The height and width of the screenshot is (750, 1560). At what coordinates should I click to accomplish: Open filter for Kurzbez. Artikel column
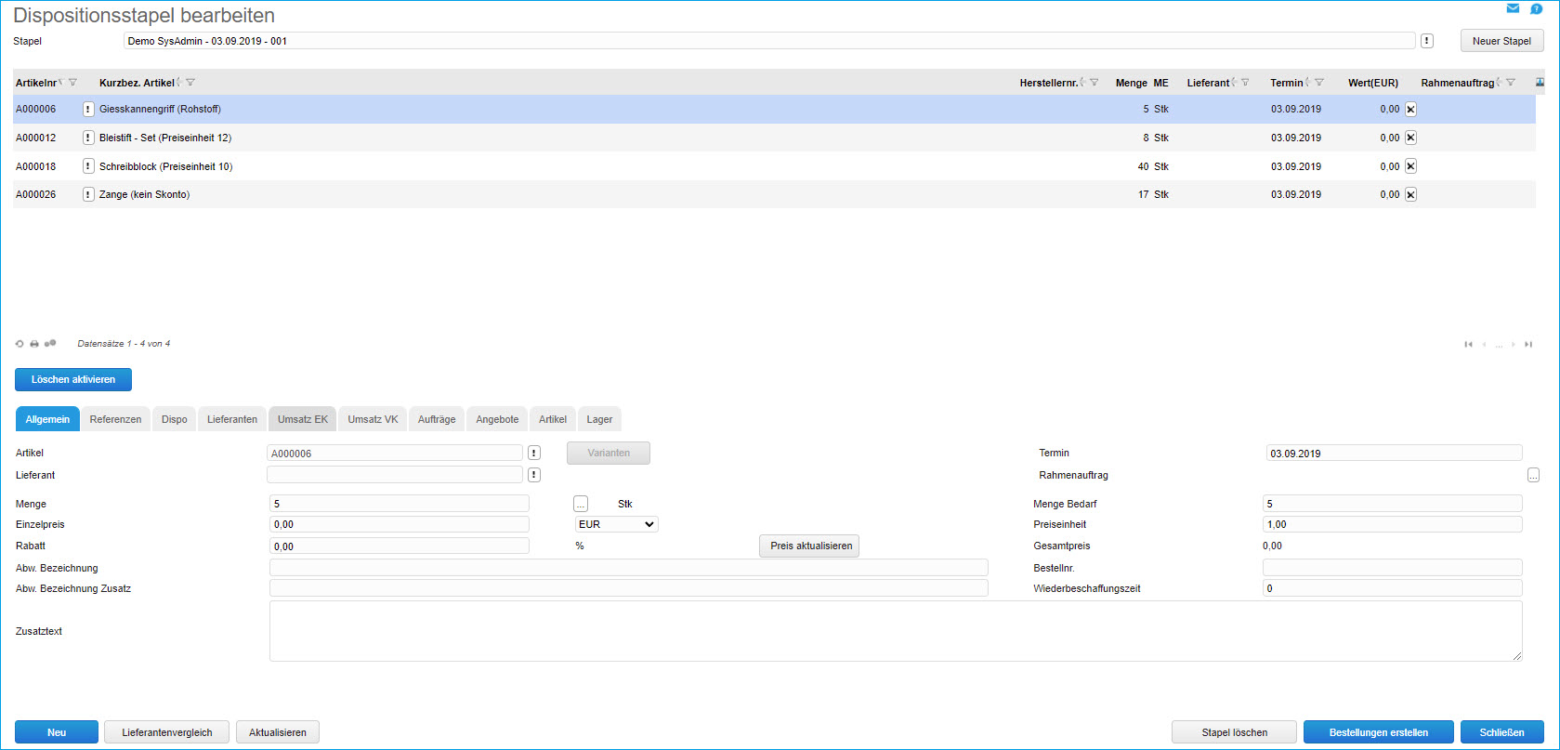point(190,83)
